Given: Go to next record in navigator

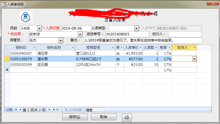Looking at the screenshot, I should click(x=50, y=110).
